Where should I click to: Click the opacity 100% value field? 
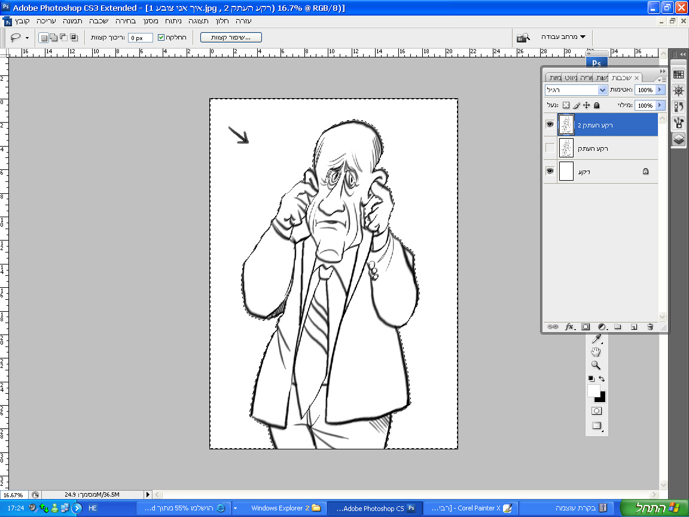coord(645,90)
